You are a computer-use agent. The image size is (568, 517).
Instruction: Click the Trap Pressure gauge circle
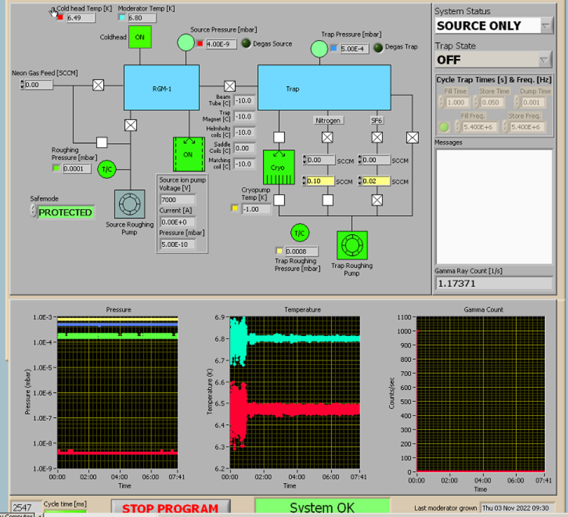coord(319,48)
